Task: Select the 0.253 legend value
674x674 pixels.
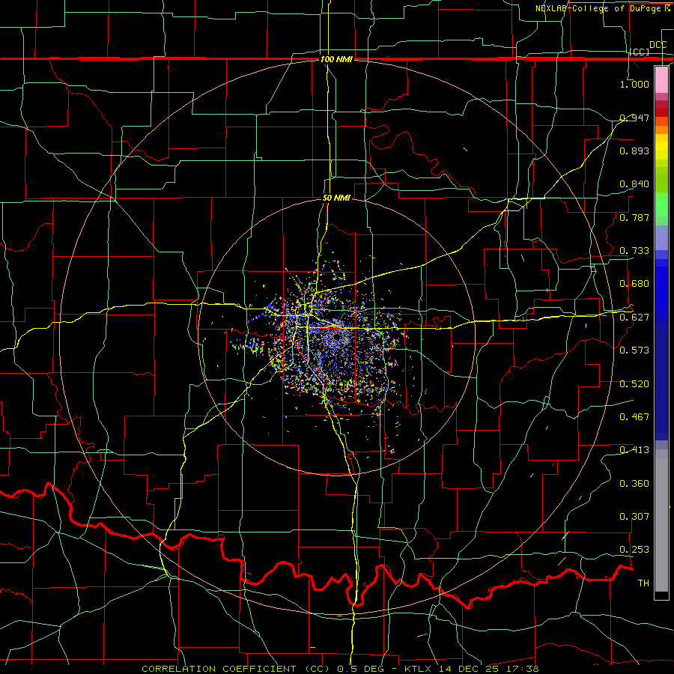Action: [634, 550]
